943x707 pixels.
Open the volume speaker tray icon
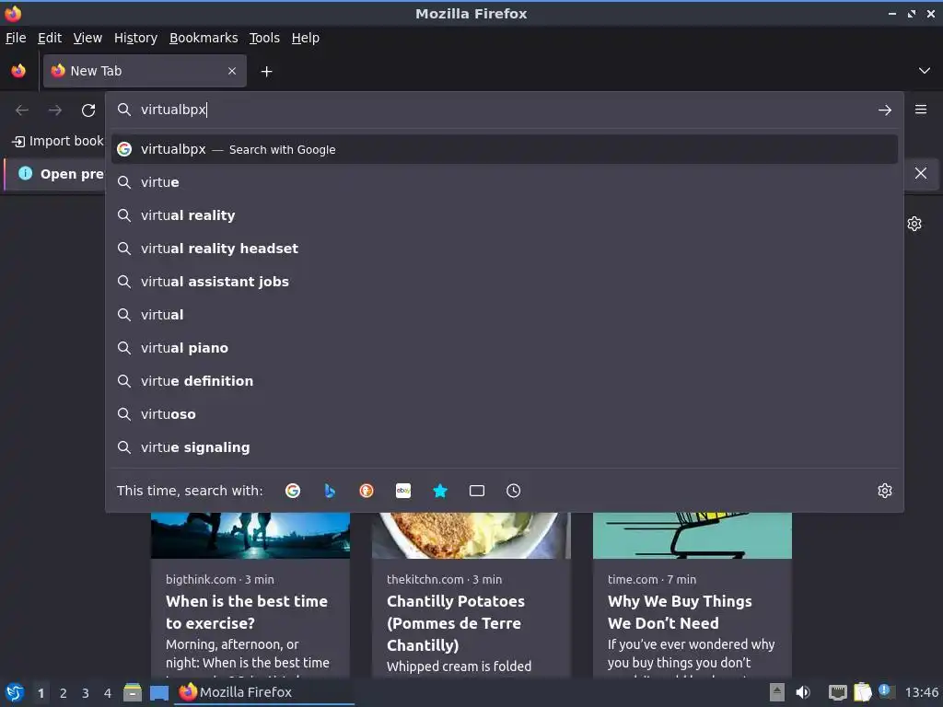pyautogui.click(x=803, y=692)
